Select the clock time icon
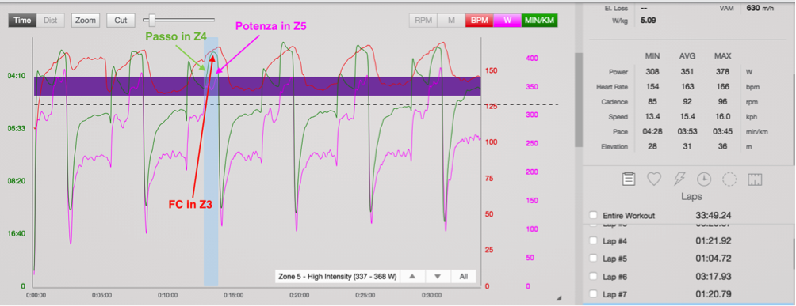This screenshot has height=306, width=796. [x=704, y=179]
